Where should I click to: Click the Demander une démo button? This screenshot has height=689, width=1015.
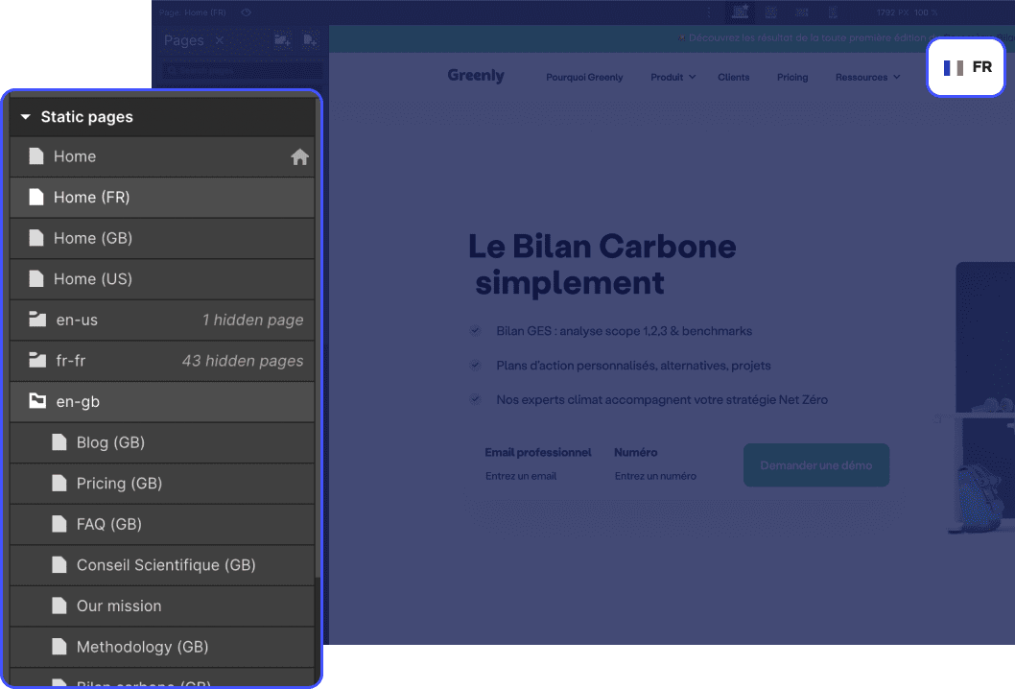point(815,465)
